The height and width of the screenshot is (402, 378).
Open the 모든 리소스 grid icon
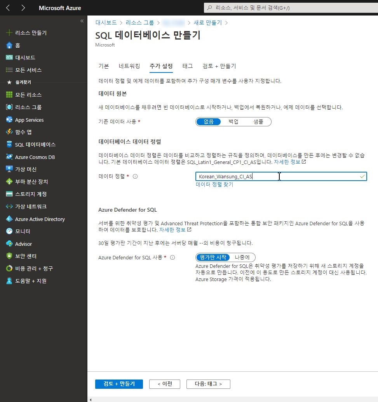click(x=9, y=95)
